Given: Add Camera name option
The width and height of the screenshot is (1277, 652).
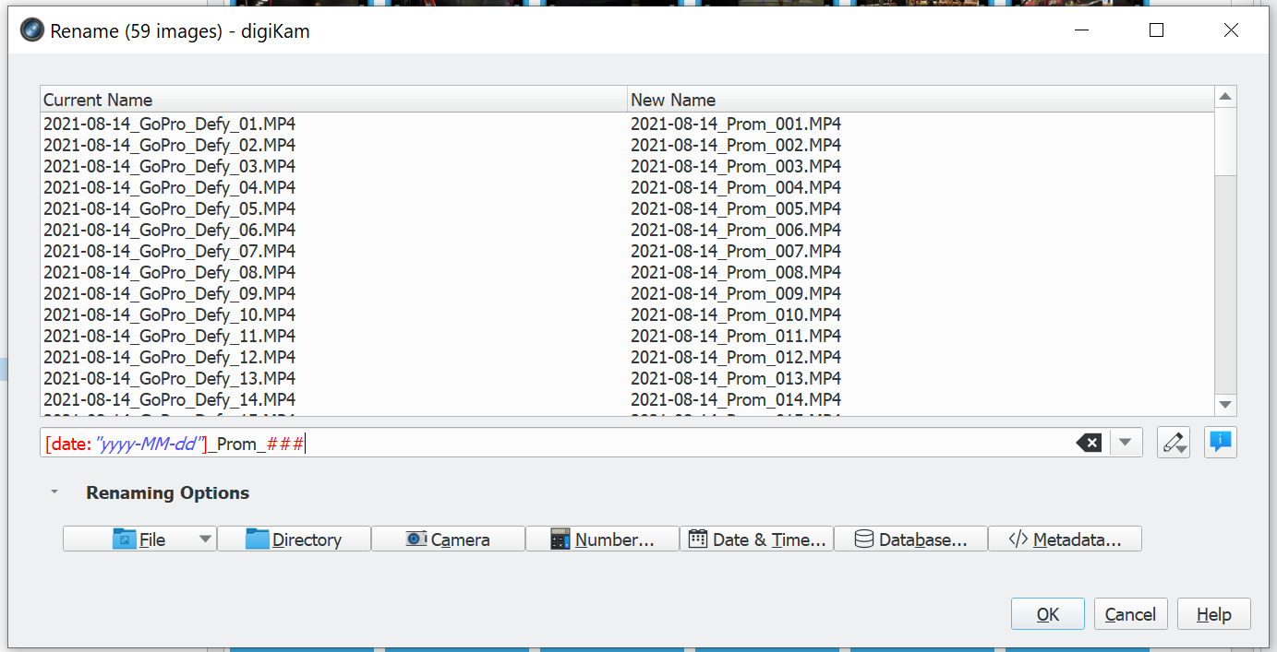Looking at the screenshot, I should pyautogui.click(x=448, y=539).
